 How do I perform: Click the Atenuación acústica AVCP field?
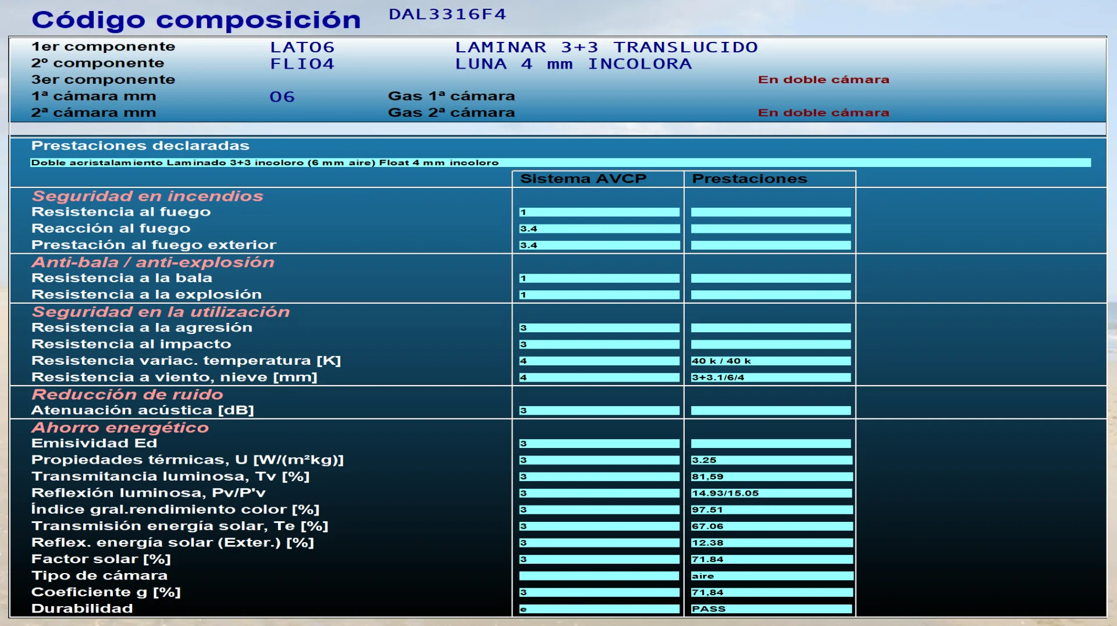(x=599, y=411)
